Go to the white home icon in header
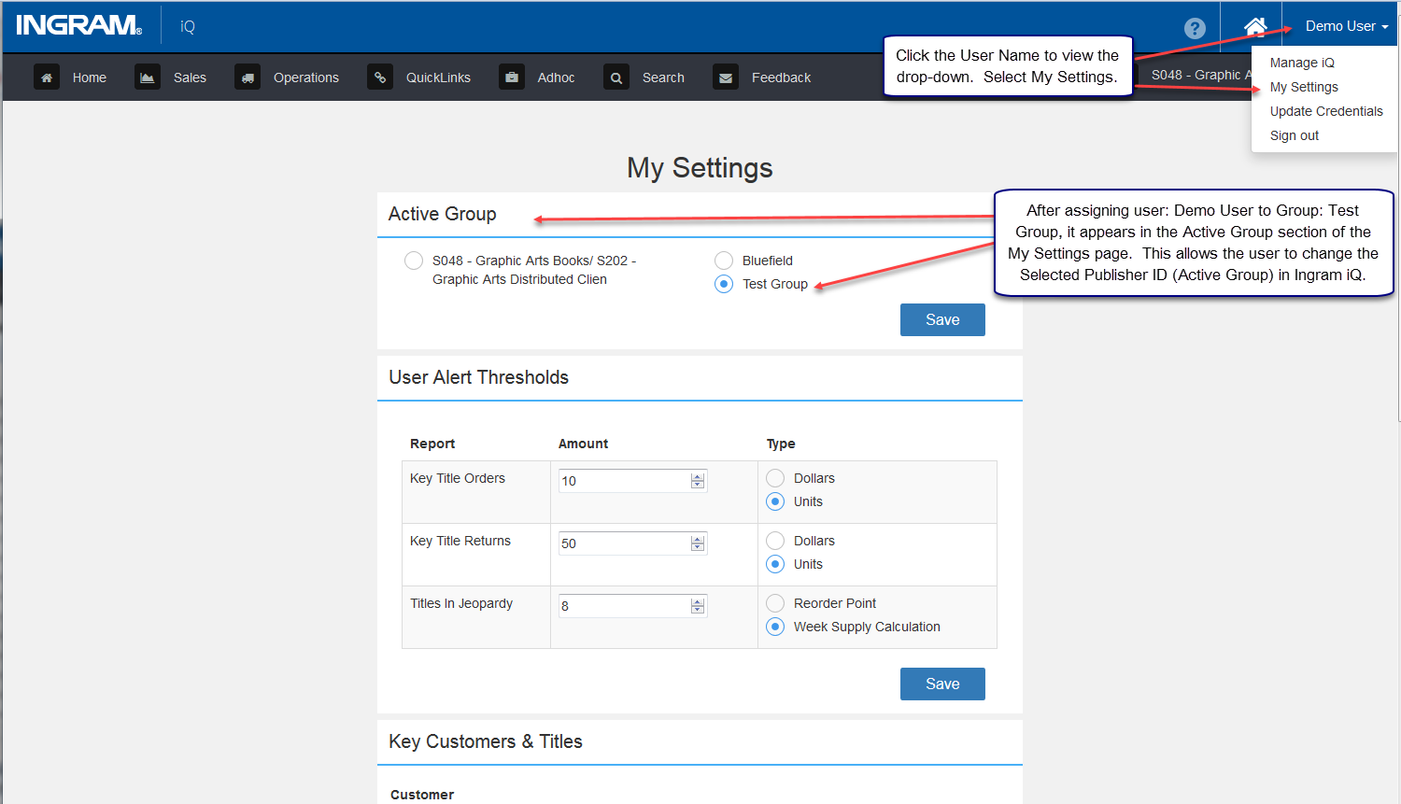Image resolution: width=1401 pixels, height=804 pixels. pos(1255,26)
